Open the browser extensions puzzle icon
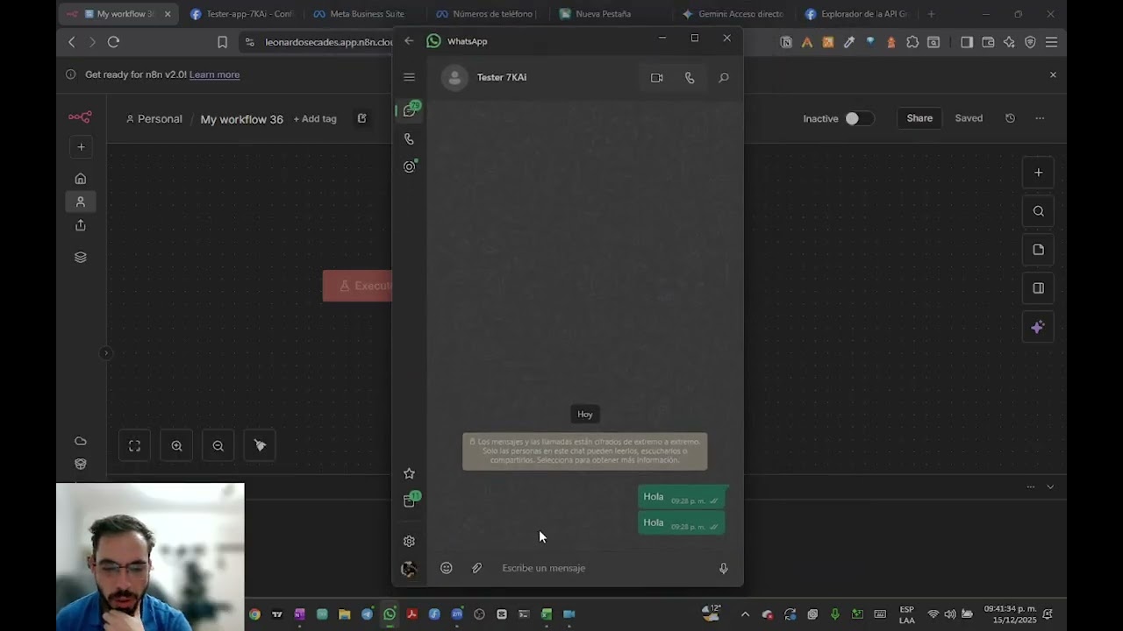1123x631 pixels. coord(912,42)
